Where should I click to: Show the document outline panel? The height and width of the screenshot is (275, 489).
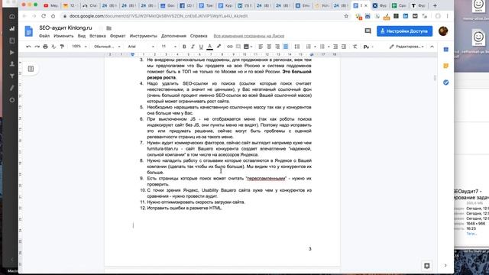[31, 69]
